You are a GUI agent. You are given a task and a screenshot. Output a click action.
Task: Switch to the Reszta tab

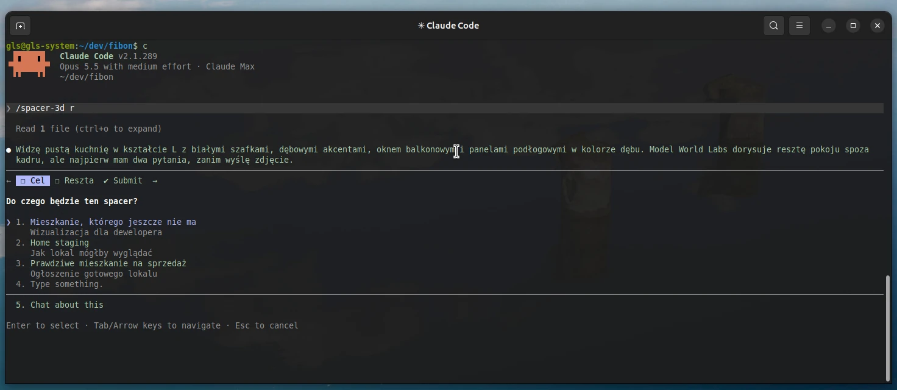pyautogui.click(x=74, y=181)
